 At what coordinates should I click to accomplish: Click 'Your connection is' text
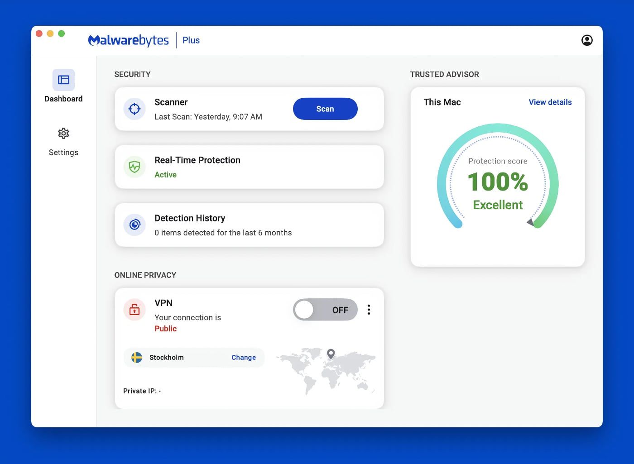[x=188, y=318]
